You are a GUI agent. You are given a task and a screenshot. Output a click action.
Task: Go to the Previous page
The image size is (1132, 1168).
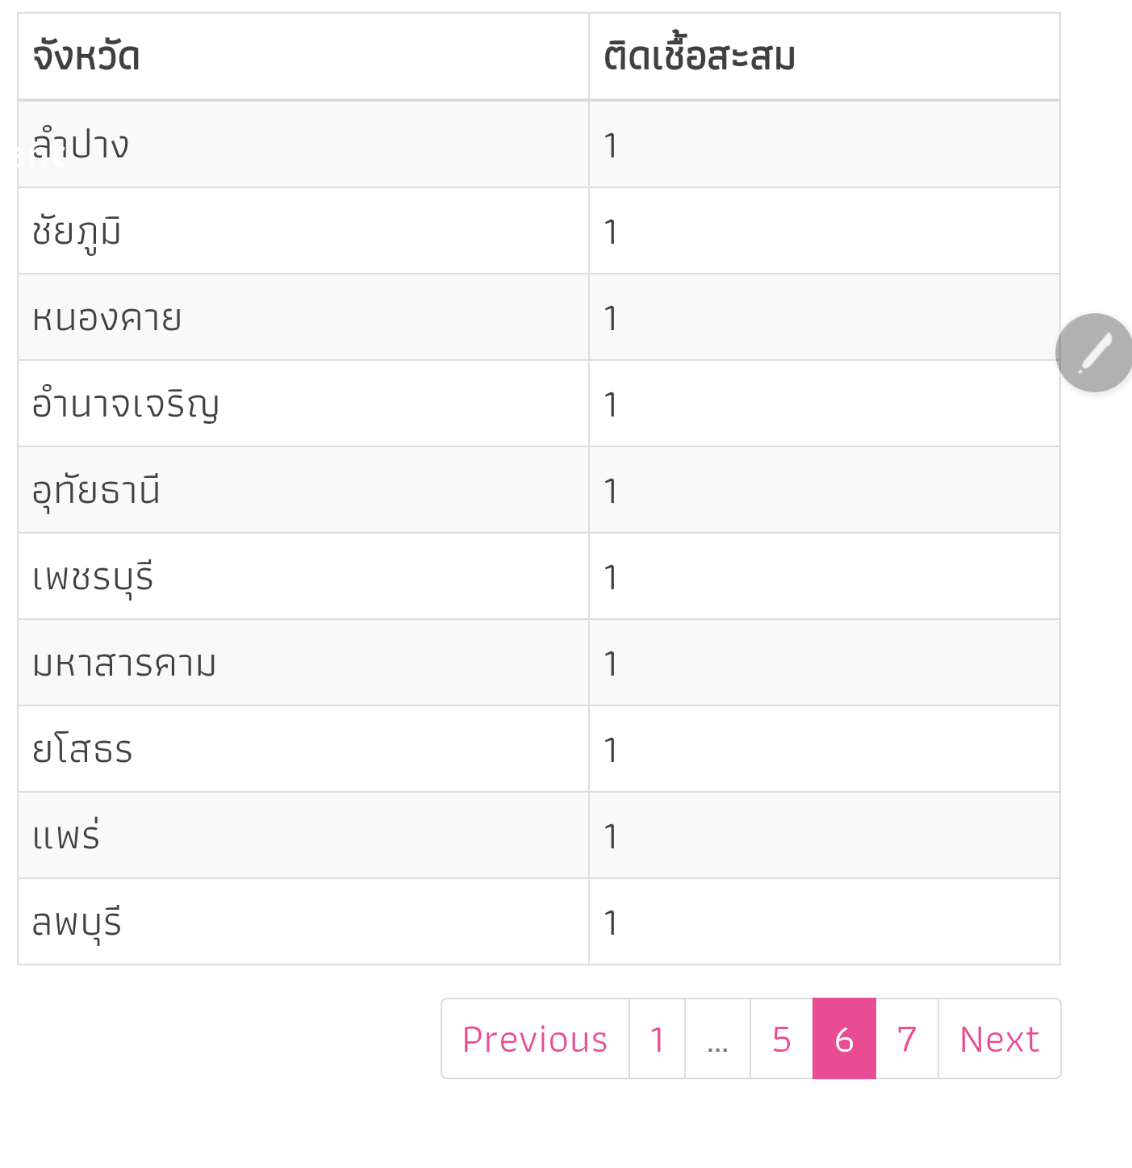(535, 1039)
